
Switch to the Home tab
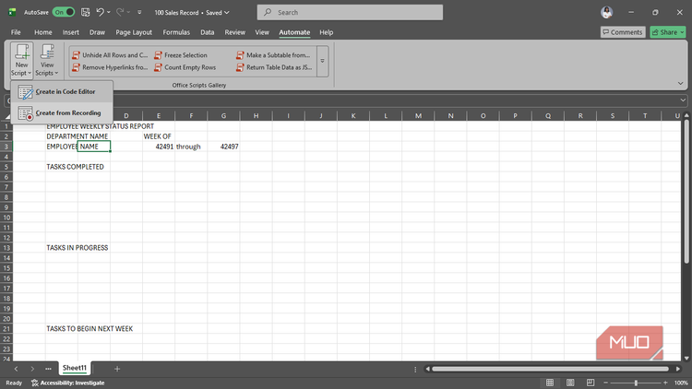[43, 32]
